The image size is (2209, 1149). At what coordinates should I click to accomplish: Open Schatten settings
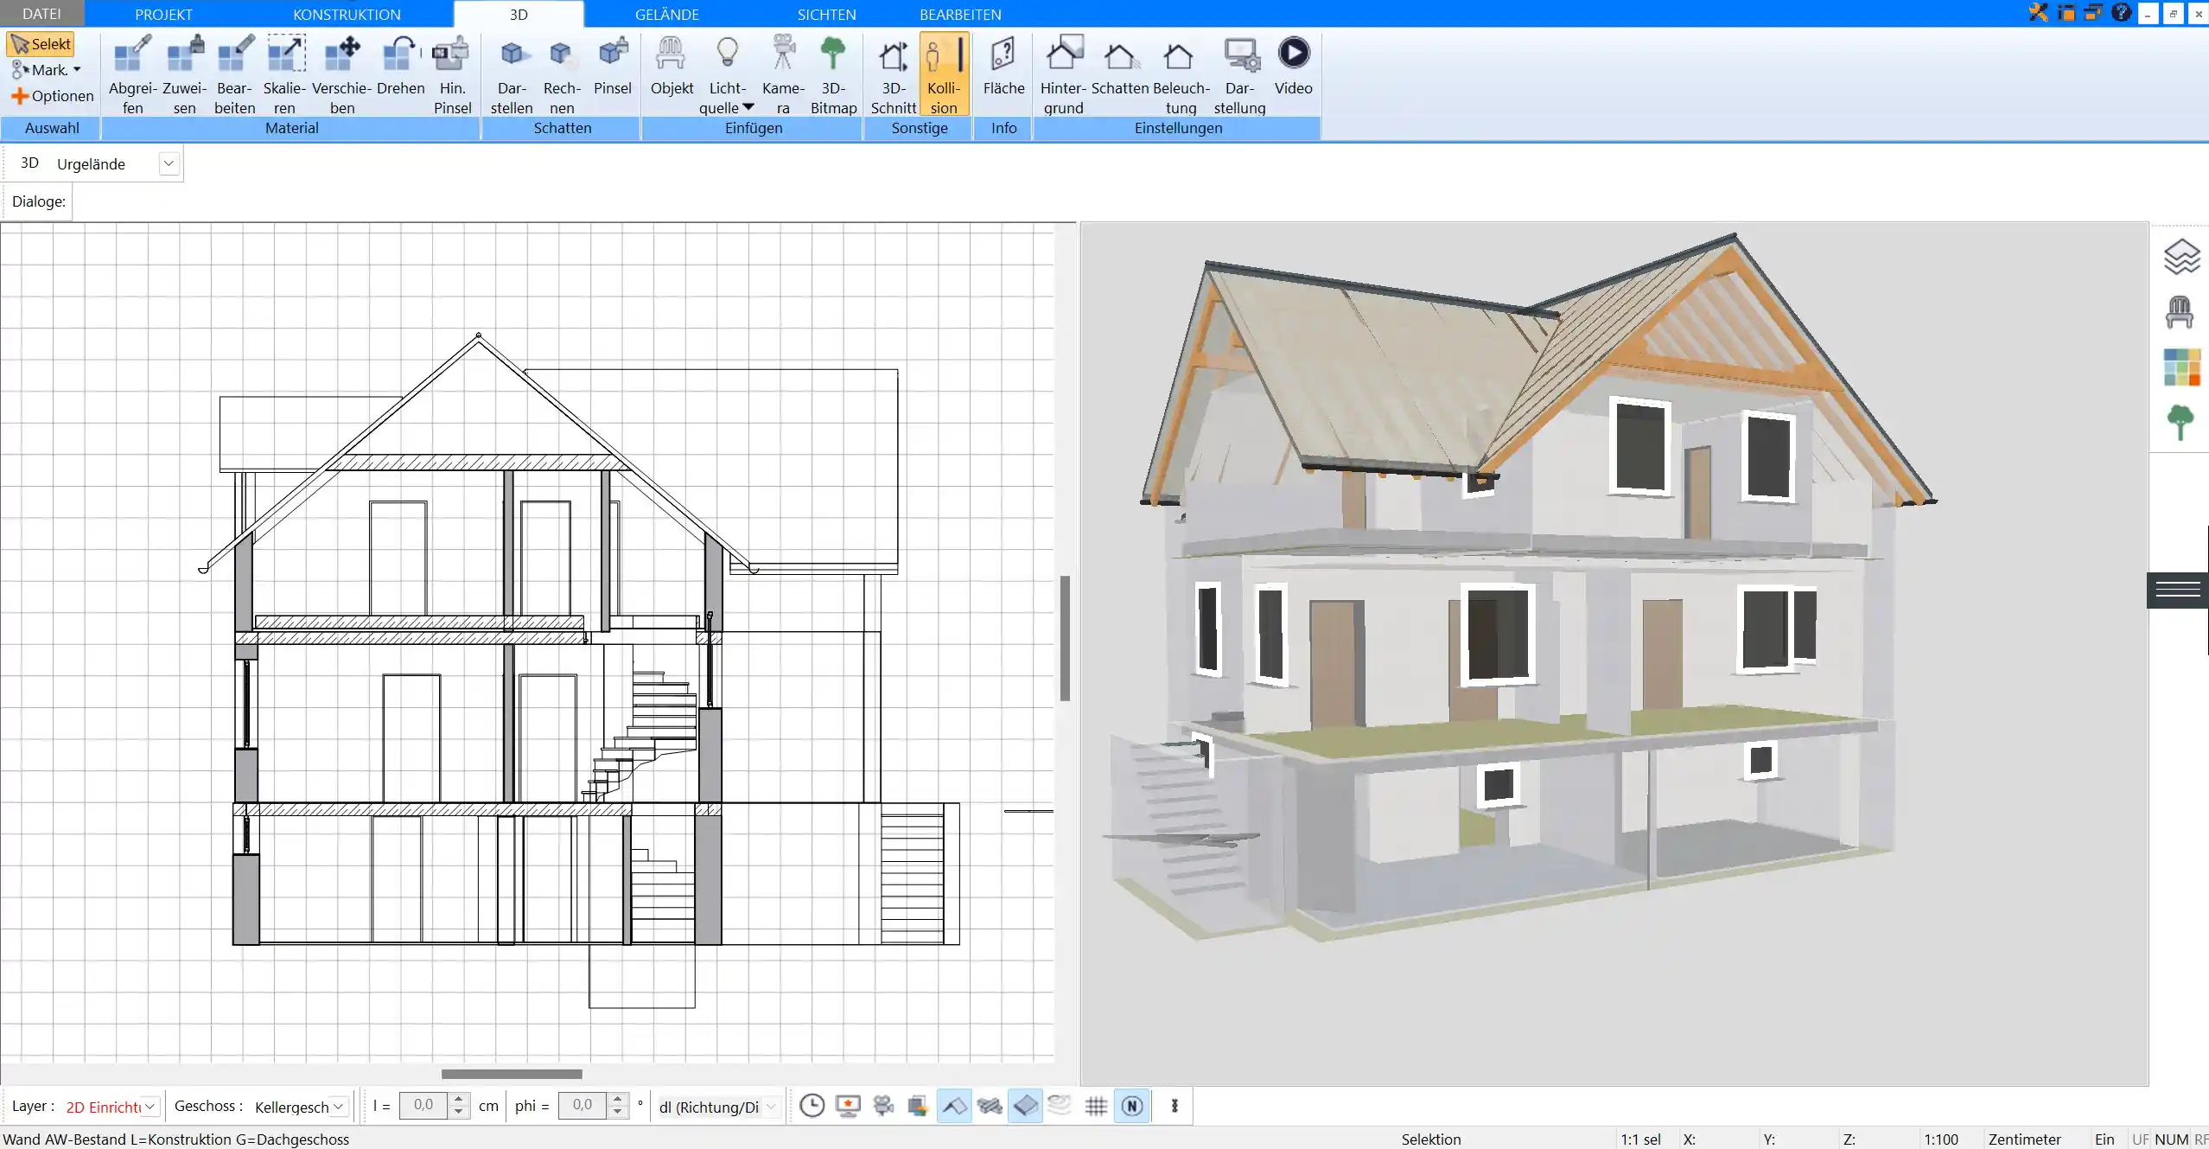click(x=1120, y=66)
